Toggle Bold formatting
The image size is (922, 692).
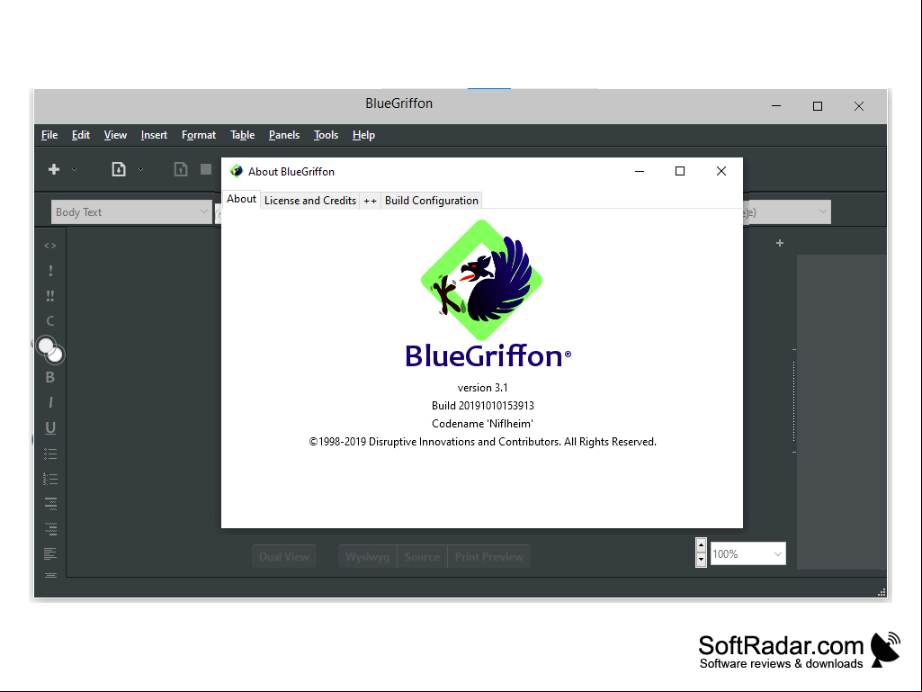click(50, 377)
